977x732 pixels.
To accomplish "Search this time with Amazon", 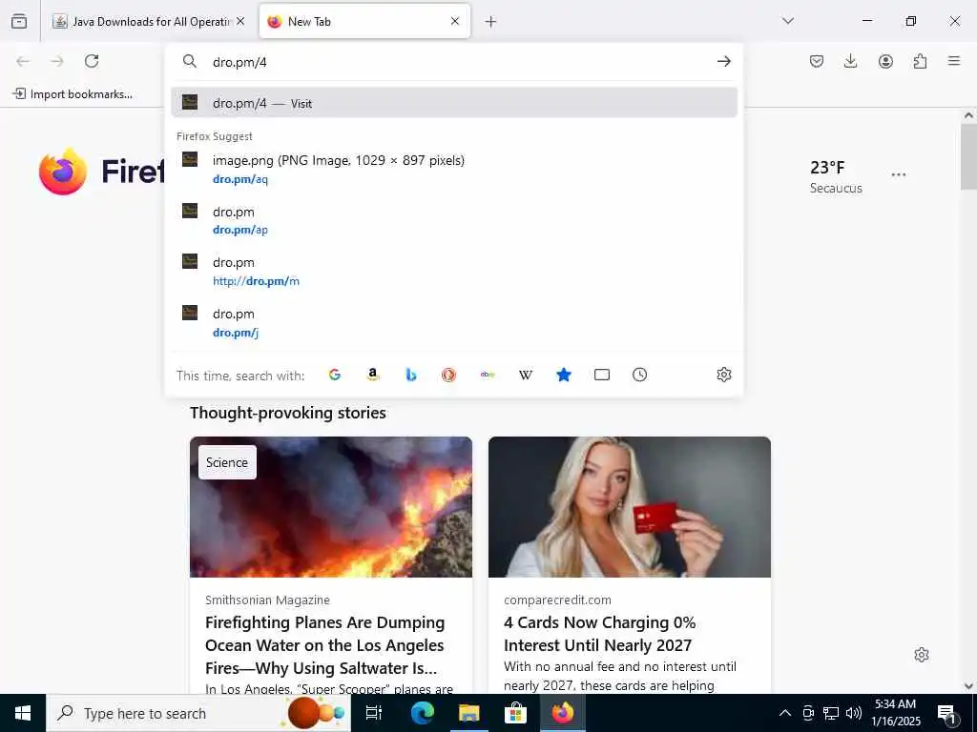I will [373, 375].
